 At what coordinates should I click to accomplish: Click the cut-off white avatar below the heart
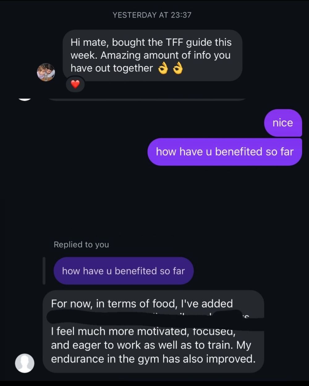(x=25, y=99)
